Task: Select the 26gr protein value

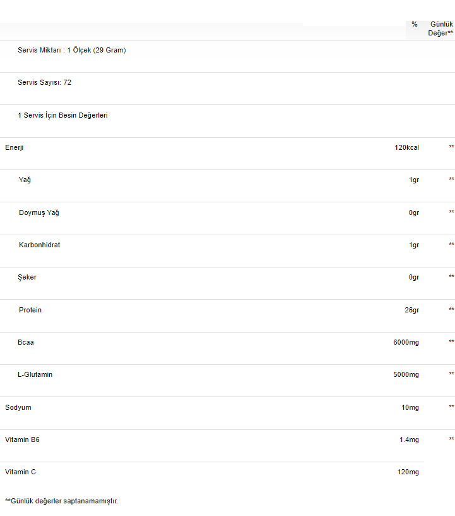Action: point(411,310)
